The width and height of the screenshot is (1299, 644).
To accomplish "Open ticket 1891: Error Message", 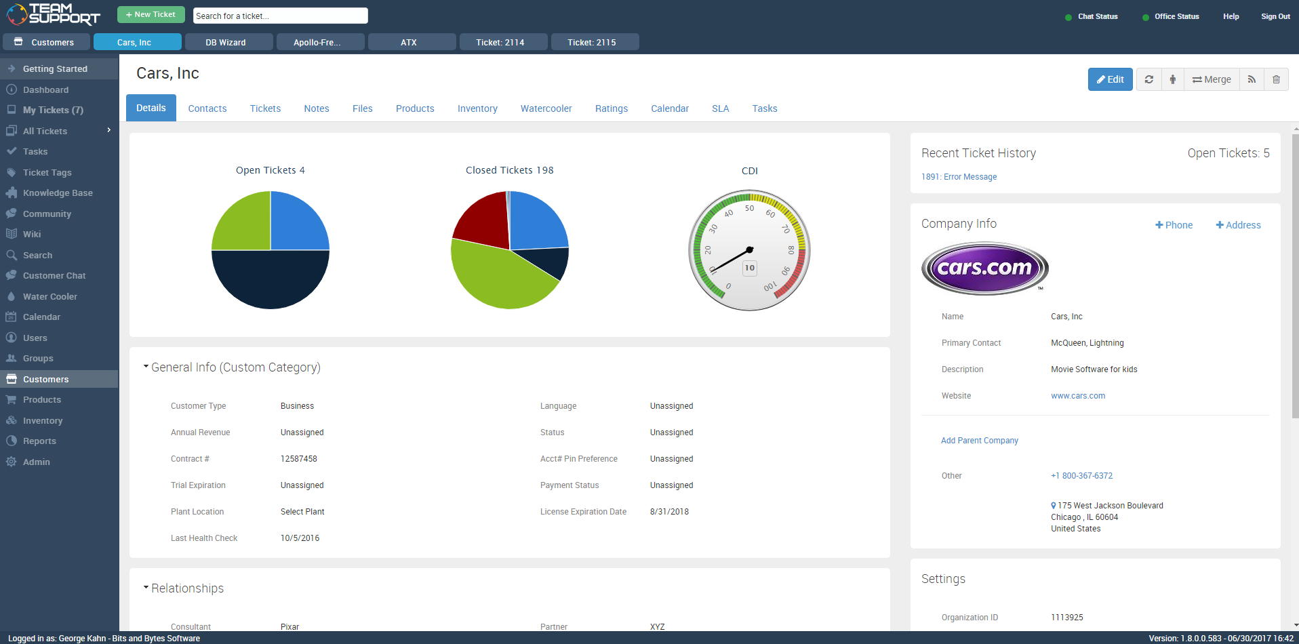I will click(x=959, y=176).
